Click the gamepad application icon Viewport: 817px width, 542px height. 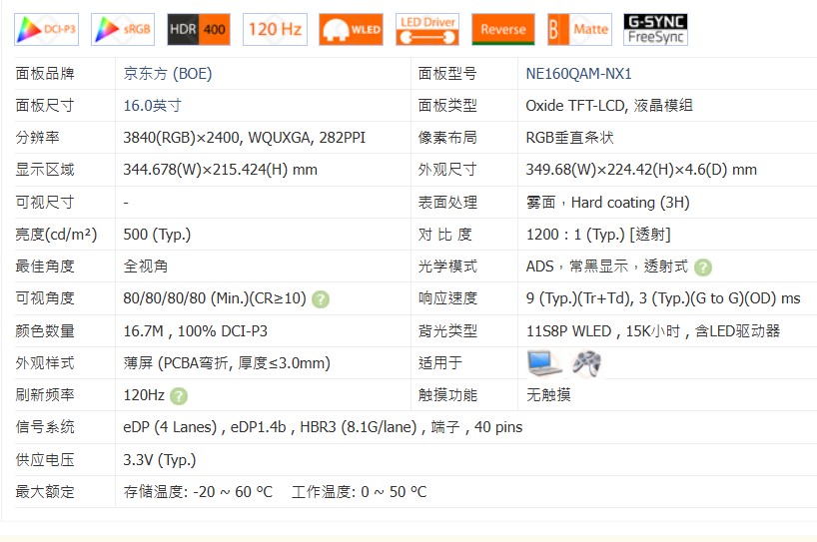[x=585, y=363]
